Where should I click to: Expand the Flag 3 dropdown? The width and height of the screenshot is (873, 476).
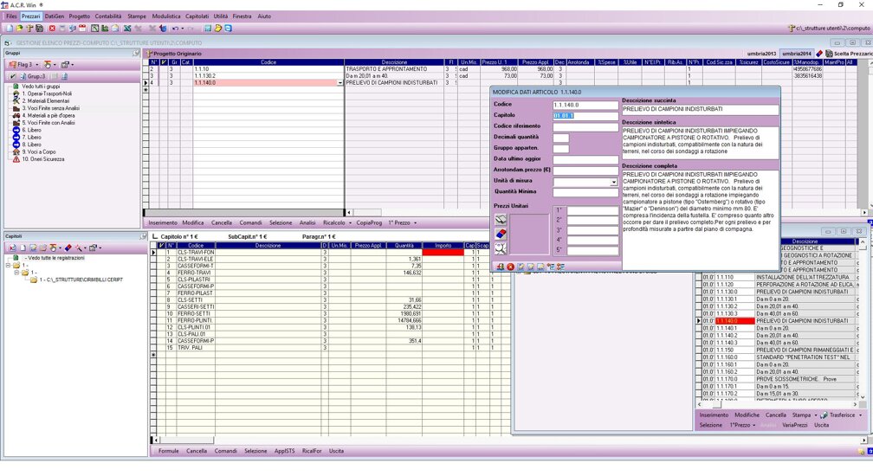pos(36,65)
